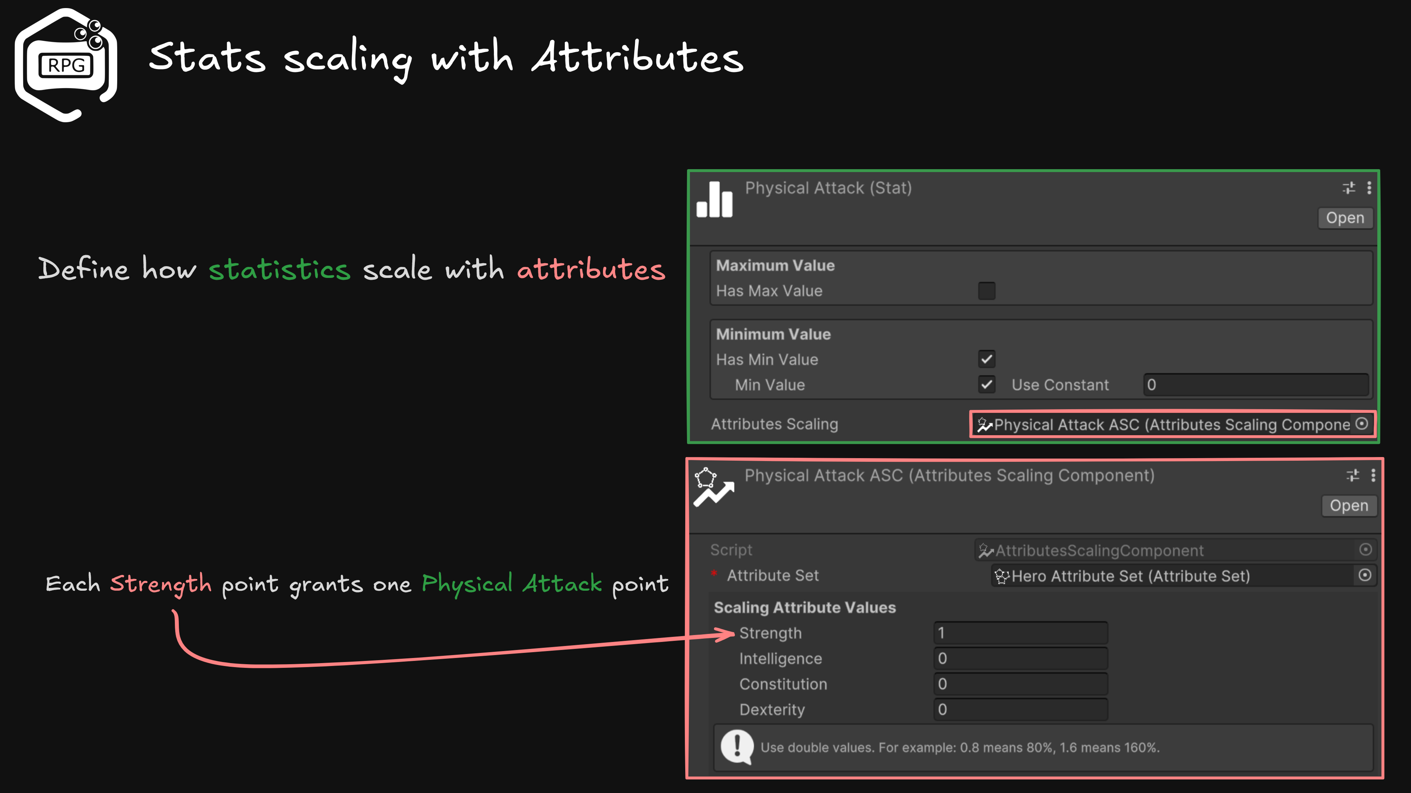Enable the Has Max Value checkbox
The height and width of the screenshot is (793, 1411).
point(987,291)
